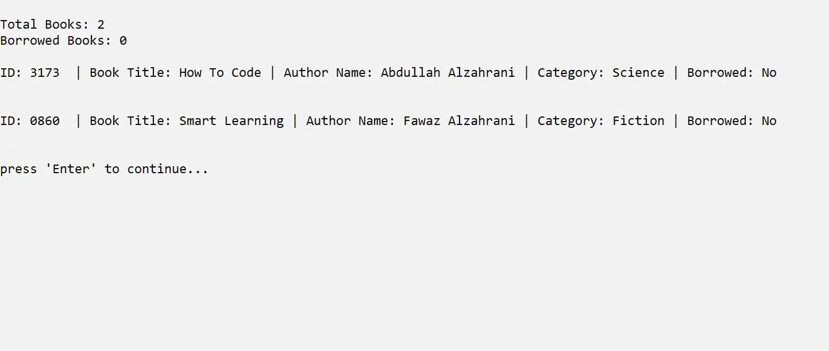The width and height of the screenshot is (829, 351).
Task: Click the pipe separator after ID 0860
Action: pos(78,121)
